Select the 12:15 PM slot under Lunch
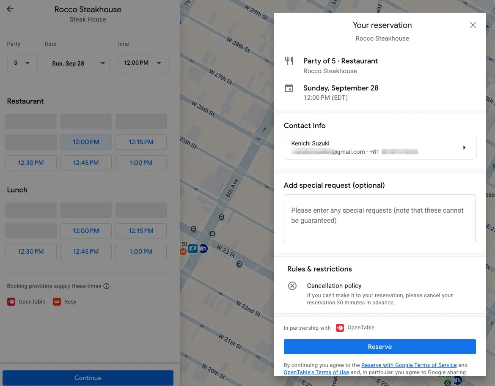This screenshot has height=386, width=495. 141,231
